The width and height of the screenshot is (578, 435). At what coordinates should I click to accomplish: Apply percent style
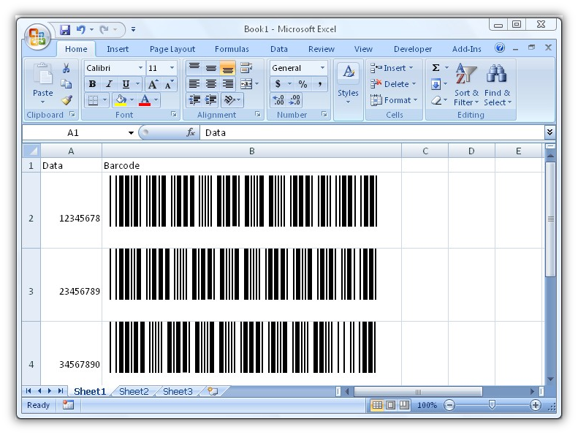click(303, 84)
